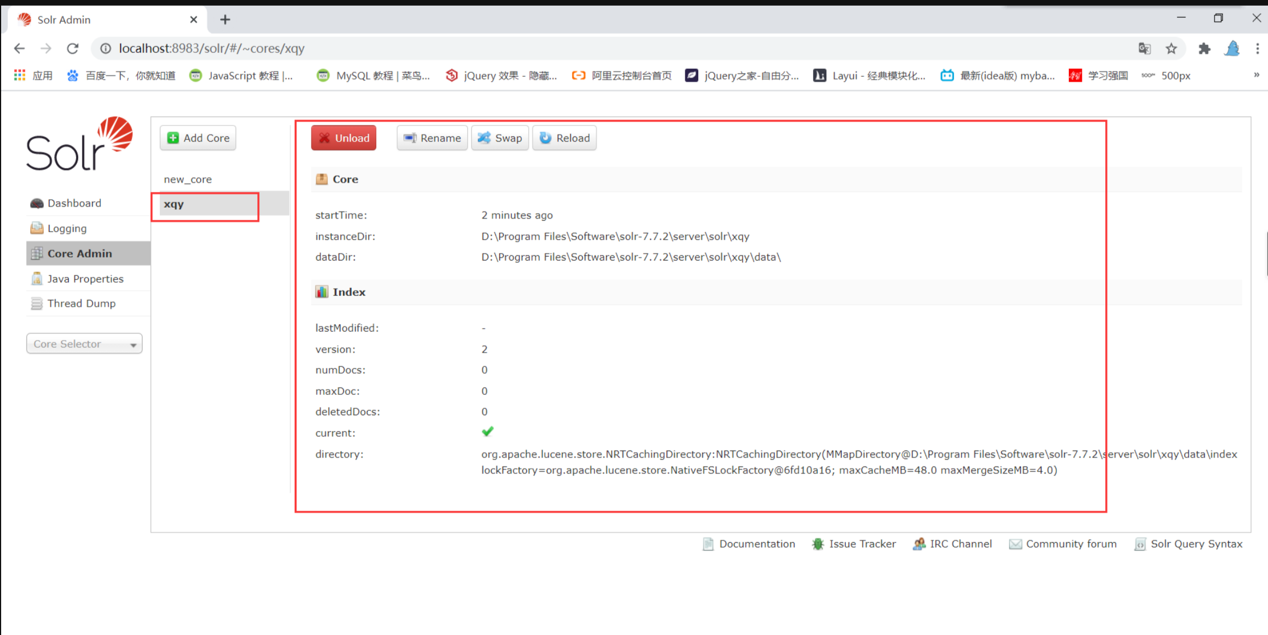Open the Logging section

(x=67, y=228)
